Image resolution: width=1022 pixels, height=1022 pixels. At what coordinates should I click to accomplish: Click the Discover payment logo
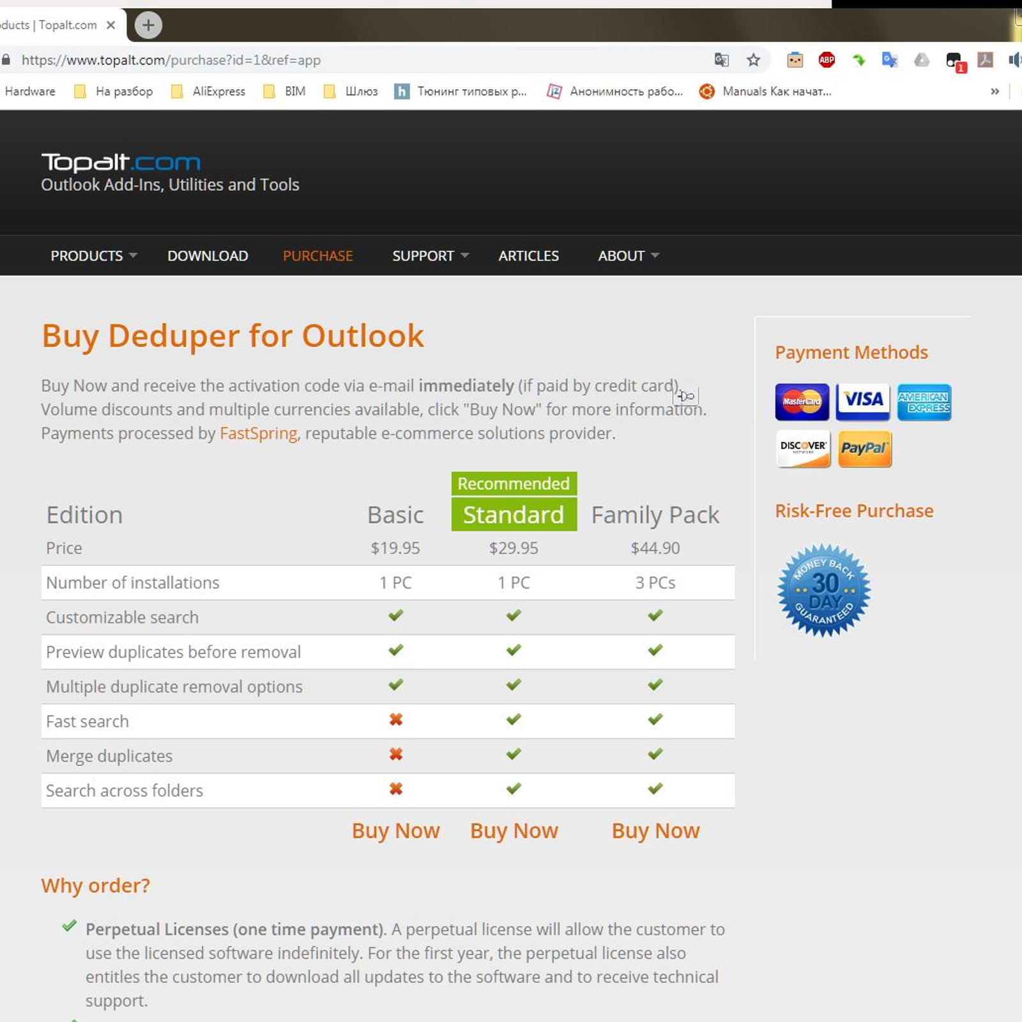pyautogui.click(x=803, y=449)
